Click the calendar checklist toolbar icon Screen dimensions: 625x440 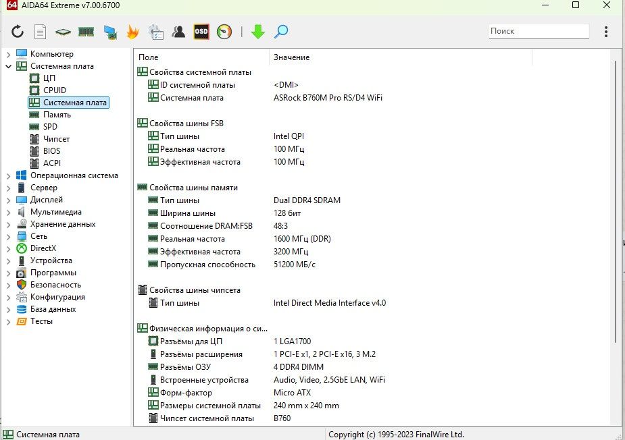[x=156, y=32]
